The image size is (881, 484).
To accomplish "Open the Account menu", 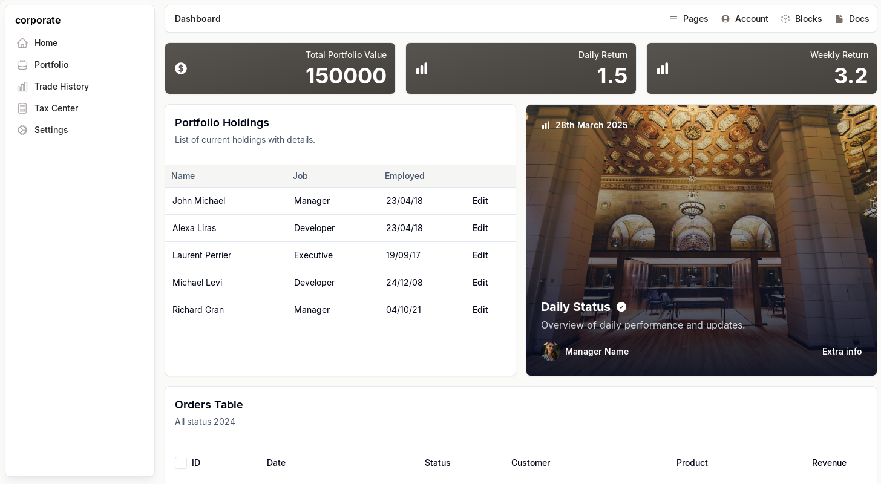I will [x=744, y=19].
